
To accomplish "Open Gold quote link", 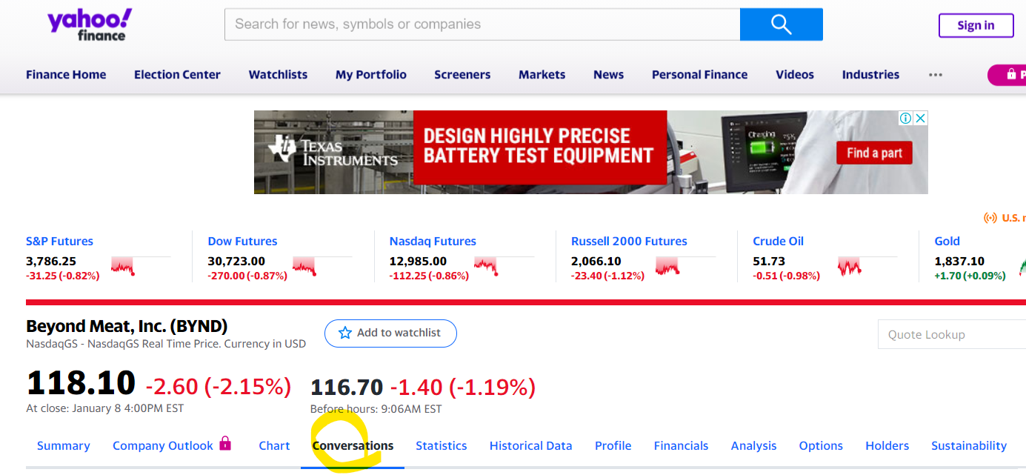I will [947, 241].
